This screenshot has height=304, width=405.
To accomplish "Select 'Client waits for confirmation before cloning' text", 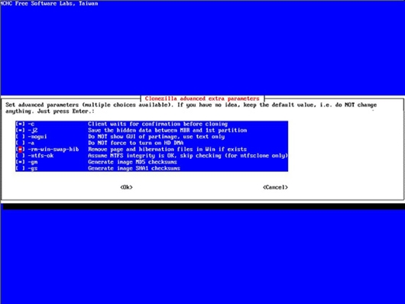I will point(158,124).
